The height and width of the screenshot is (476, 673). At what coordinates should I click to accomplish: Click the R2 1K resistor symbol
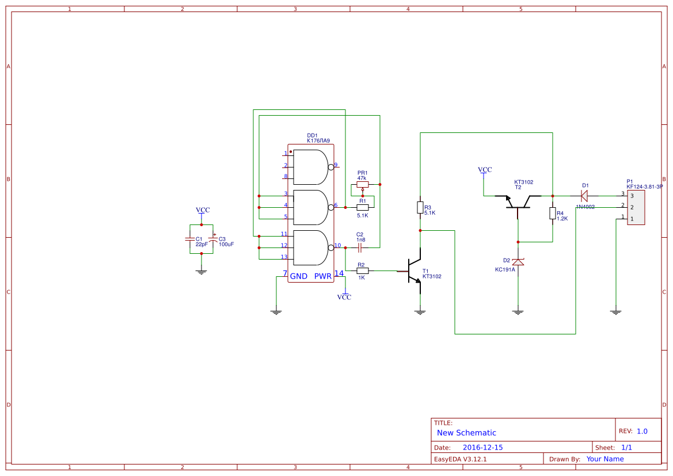pos(363,271)
